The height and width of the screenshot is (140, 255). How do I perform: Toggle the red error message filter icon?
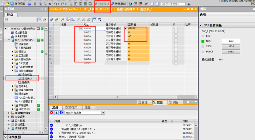tap(51, 113)
